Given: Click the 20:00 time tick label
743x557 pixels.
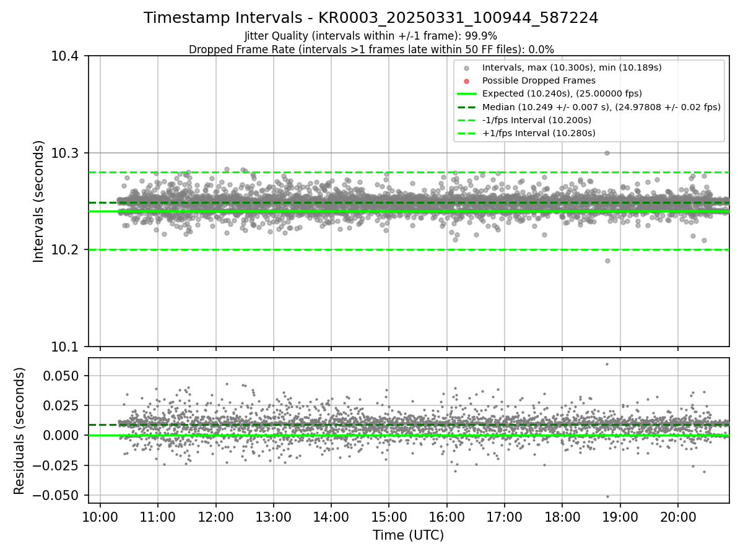Looking at the screenshot, I should click(x=677, y=517).
